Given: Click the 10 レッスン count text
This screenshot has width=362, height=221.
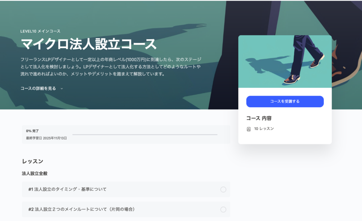Looking at the screenshot, I should coord(264,129).
